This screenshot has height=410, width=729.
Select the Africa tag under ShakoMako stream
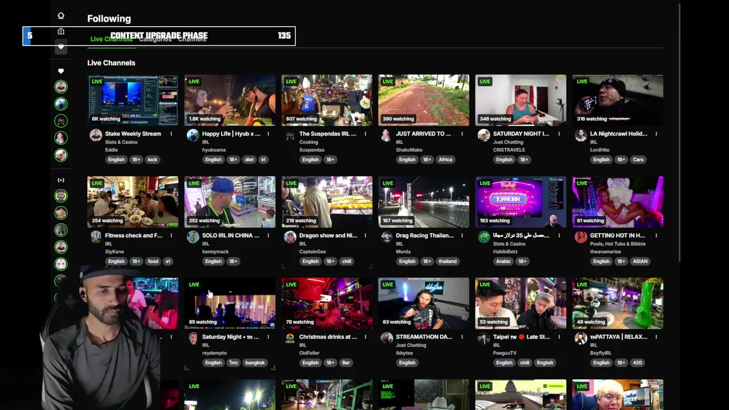(445, 159)
